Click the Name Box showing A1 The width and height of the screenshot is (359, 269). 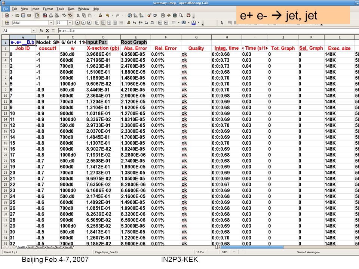click(x=17, y=30)
